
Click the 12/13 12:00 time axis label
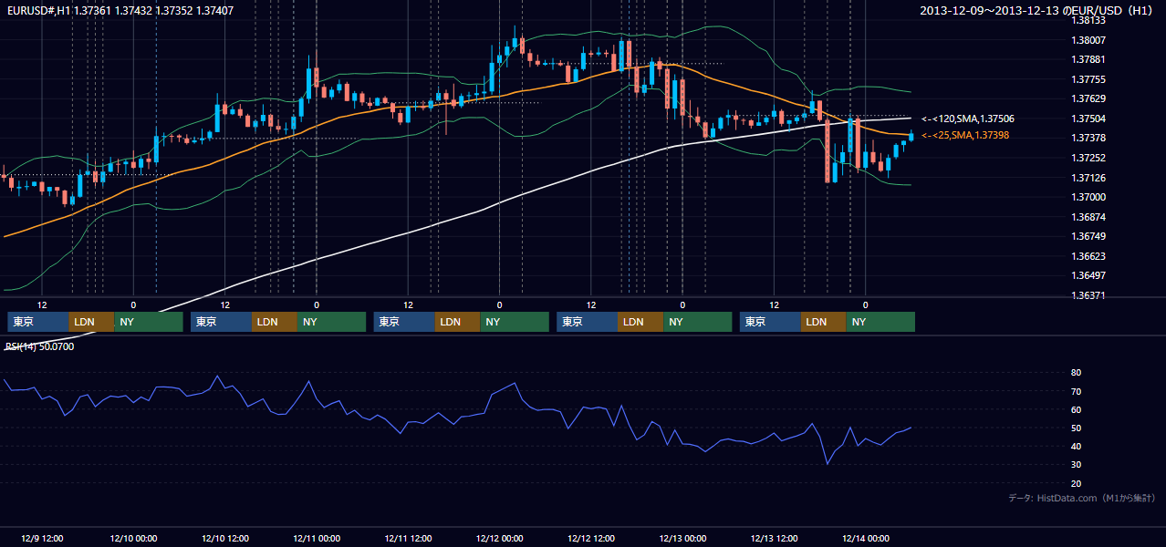pos(774,538)
